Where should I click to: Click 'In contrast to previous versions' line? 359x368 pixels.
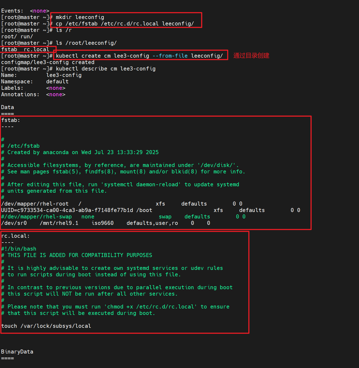(x=117, y=287)
